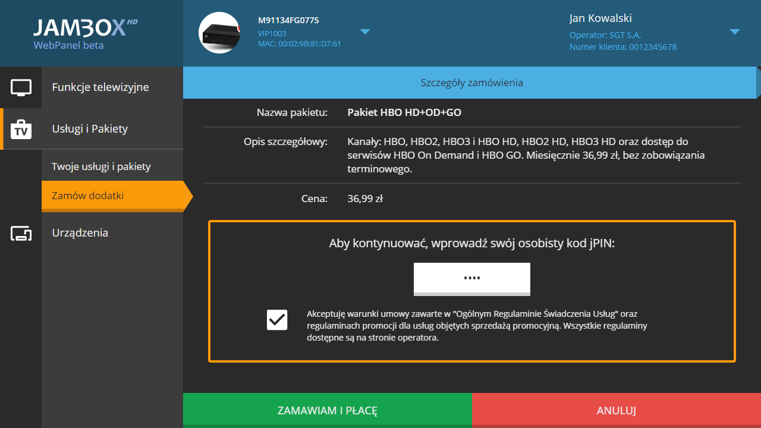This screenshot has width=761, height=428.
Task: Click the Nazwa pakietu label
Action: (x=292, y=112)
